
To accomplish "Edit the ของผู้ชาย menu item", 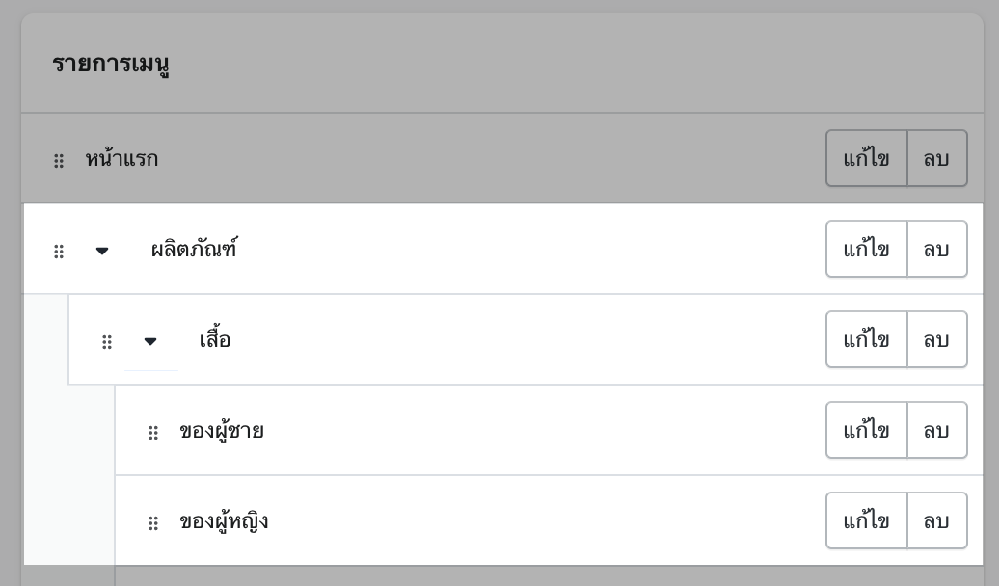I will pyautogui.click(x=866, y=430).
